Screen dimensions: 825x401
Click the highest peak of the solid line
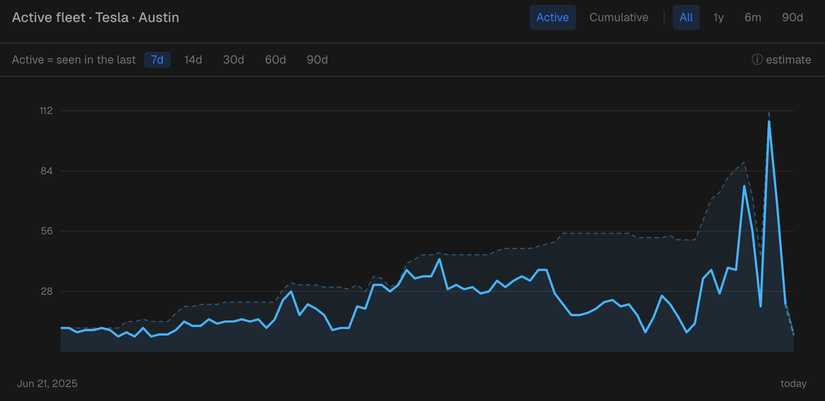click(x=769, y=122)
